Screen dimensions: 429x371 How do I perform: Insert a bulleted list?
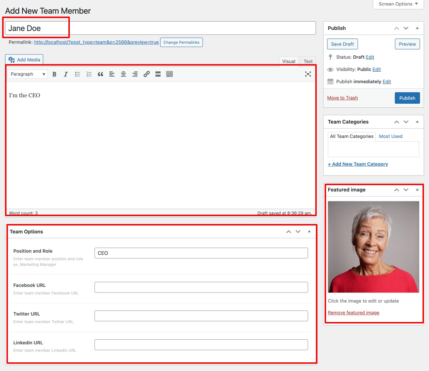pos(77,74)
